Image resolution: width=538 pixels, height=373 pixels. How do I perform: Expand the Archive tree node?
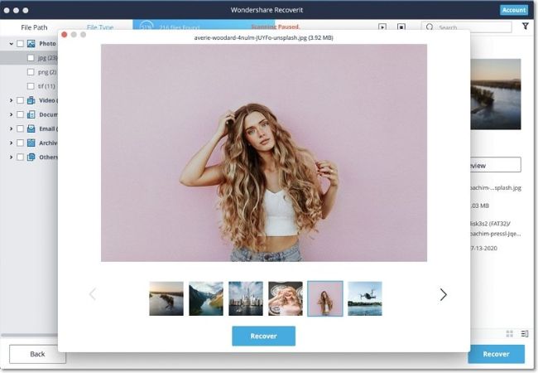coord(11,143)
